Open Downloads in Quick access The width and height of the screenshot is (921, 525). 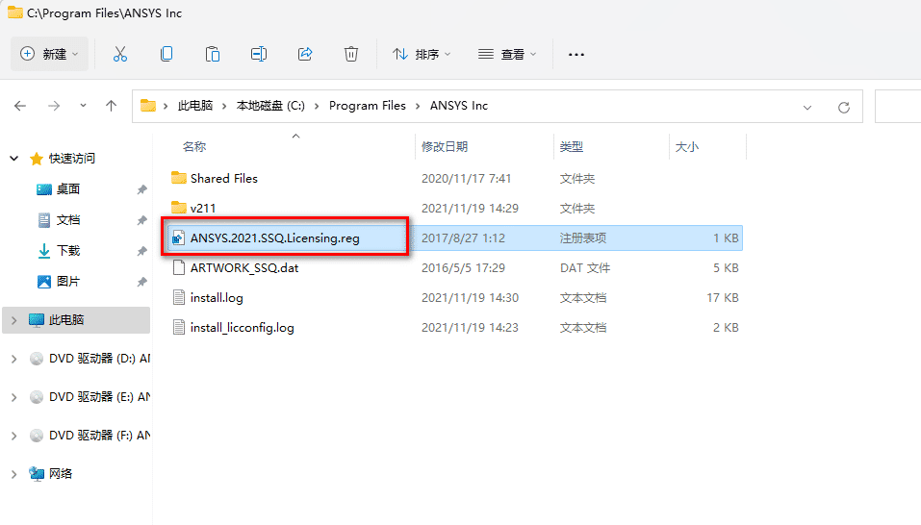pos(68,251)
